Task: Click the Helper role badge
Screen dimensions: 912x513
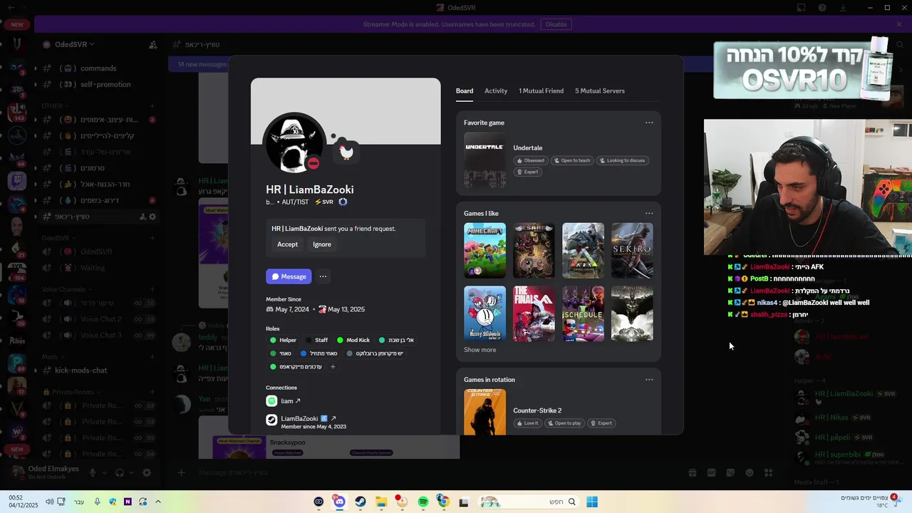Action: tap(283, 340)
